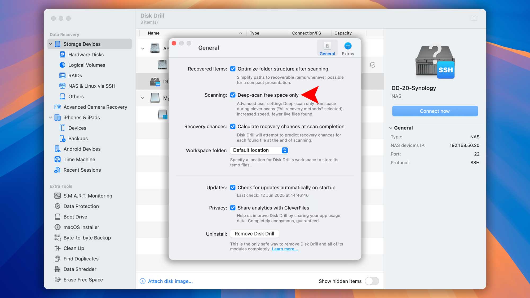Open the Workspace folder Default location dropdown
The height and width of the screenshot is (298, 530).
259,150
